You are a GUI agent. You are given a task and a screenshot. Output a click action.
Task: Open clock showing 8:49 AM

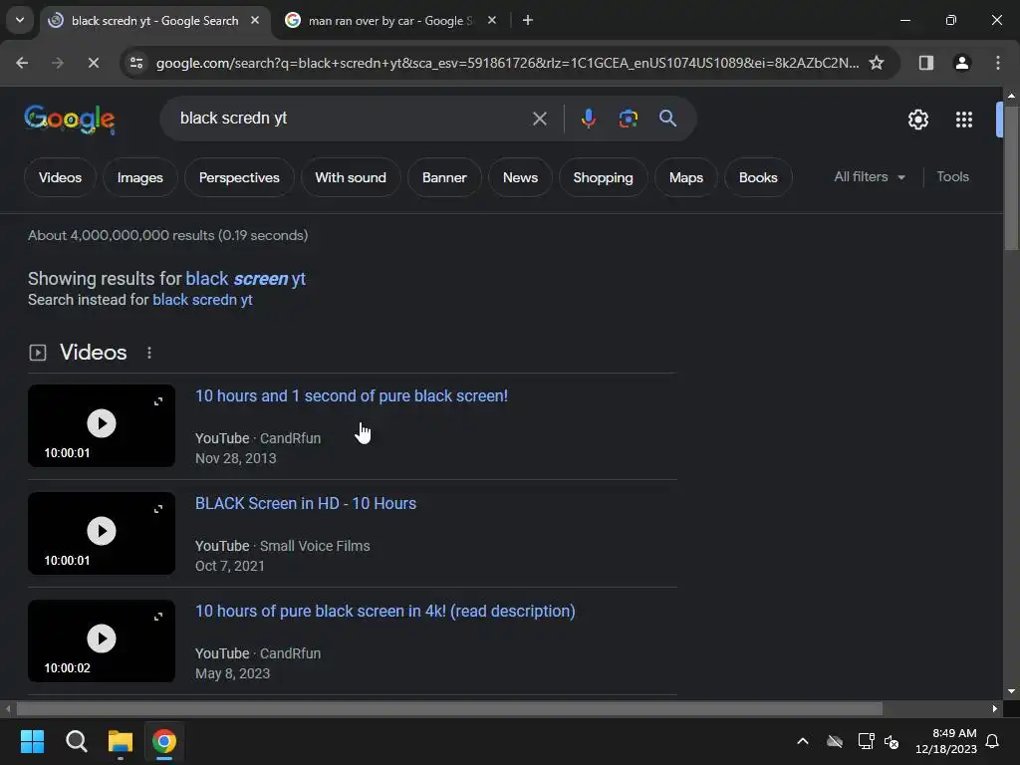(946, 741)
